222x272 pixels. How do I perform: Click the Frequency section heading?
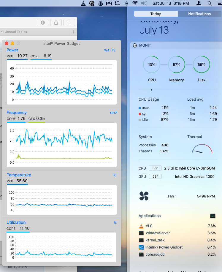point(17,113)
